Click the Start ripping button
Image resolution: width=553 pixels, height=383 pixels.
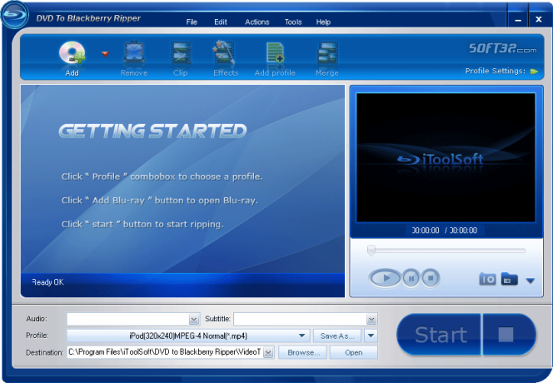439,335
